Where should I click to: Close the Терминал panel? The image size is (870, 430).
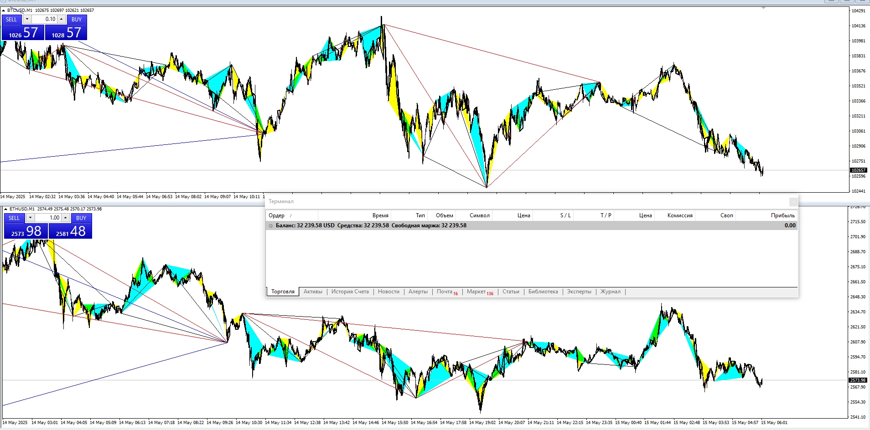(793, 201)
